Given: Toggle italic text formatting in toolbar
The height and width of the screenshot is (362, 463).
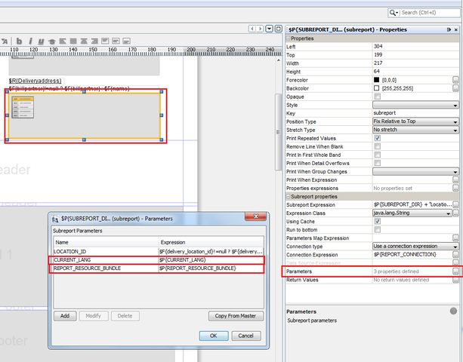Looking at the screenshot, I should click(29, 41).
